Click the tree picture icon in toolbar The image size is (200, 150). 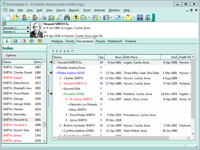pyautogui.click(x=140, y=17)
